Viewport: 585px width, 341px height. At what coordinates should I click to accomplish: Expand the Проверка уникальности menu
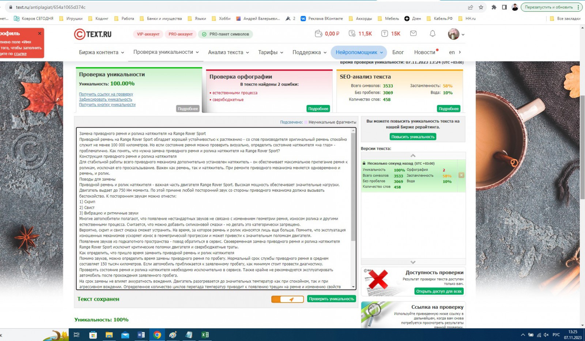166,52
